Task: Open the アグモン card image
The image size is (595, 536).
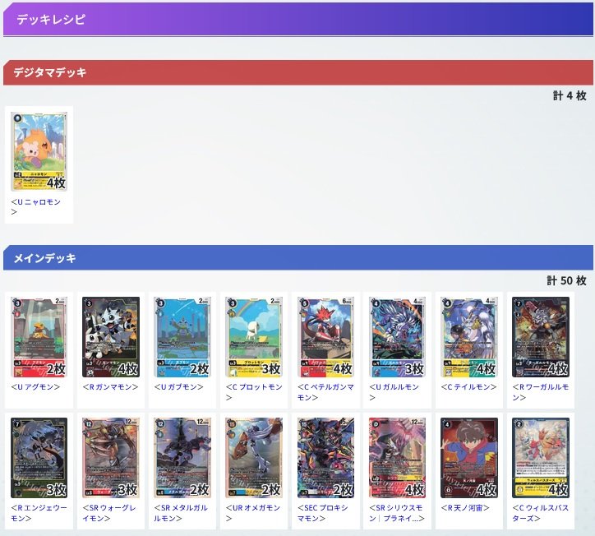Action: click(x=39, y=337)
